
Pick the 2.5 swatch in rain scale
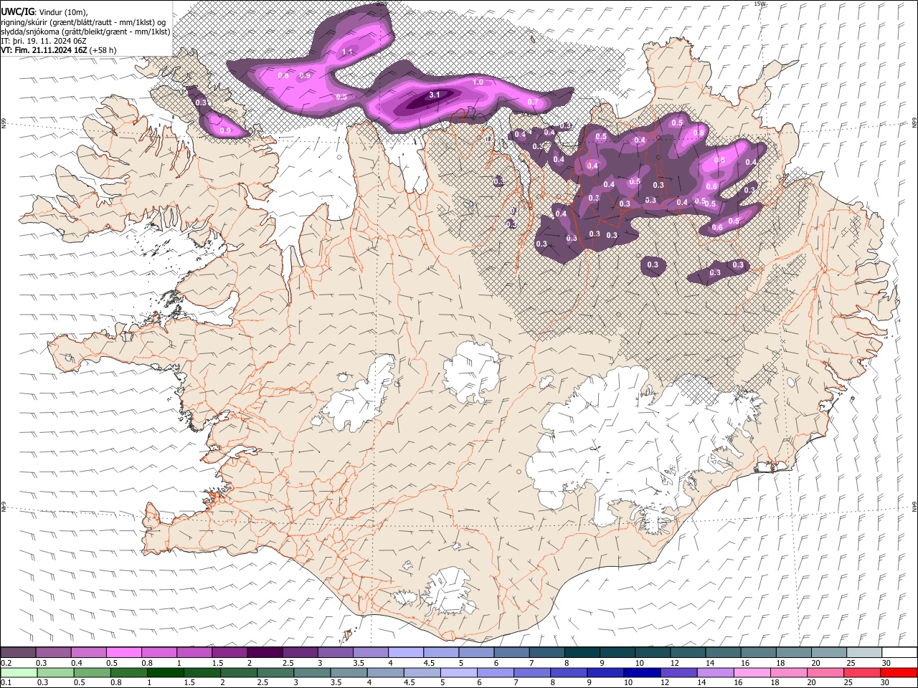pos(275,672)
